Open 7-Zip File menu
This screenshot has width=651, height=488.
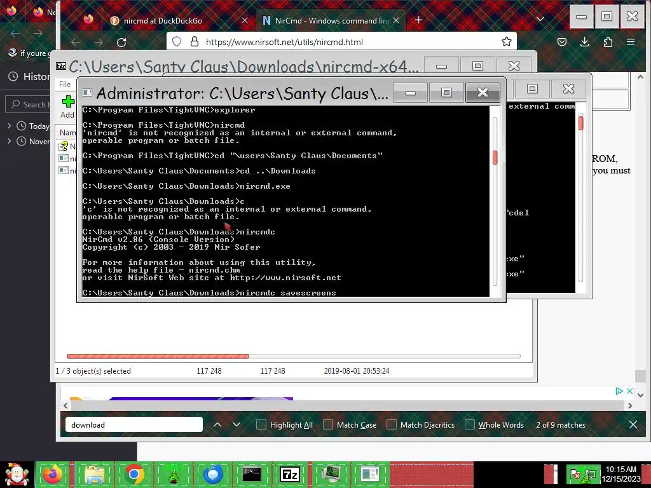65,85
